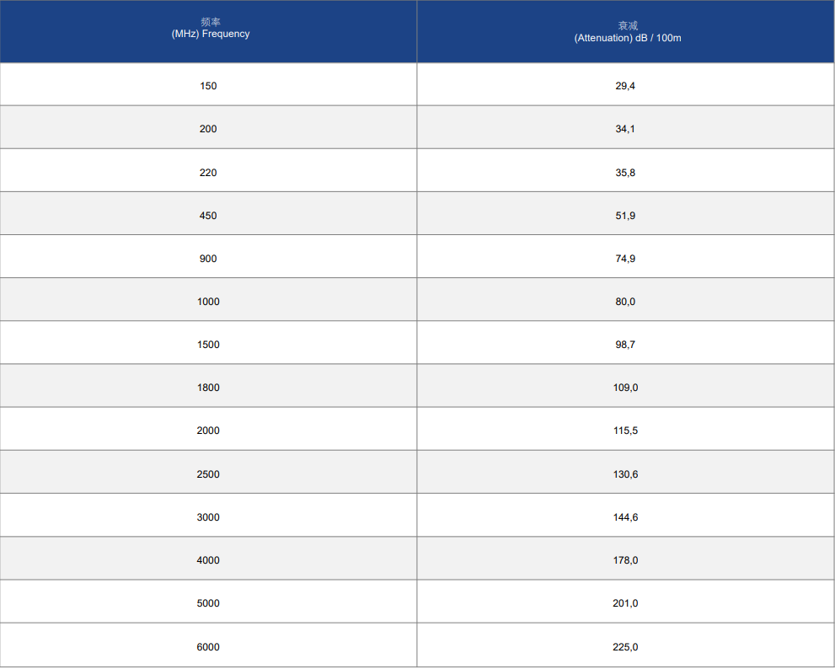Click the 2000 frequency cell
This screenshot has height=669, width=835.
(208, 429)
